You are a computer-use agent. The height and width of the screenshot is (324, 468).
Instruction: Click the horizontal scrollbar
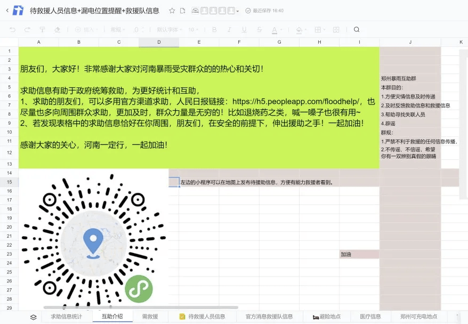pos(141,307)
